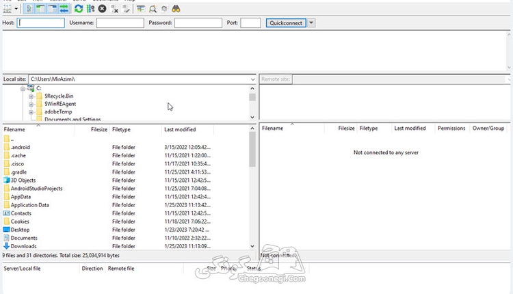
Task: Open the Quickconnect history dropdown arrow
Action: tap(311, 23)
